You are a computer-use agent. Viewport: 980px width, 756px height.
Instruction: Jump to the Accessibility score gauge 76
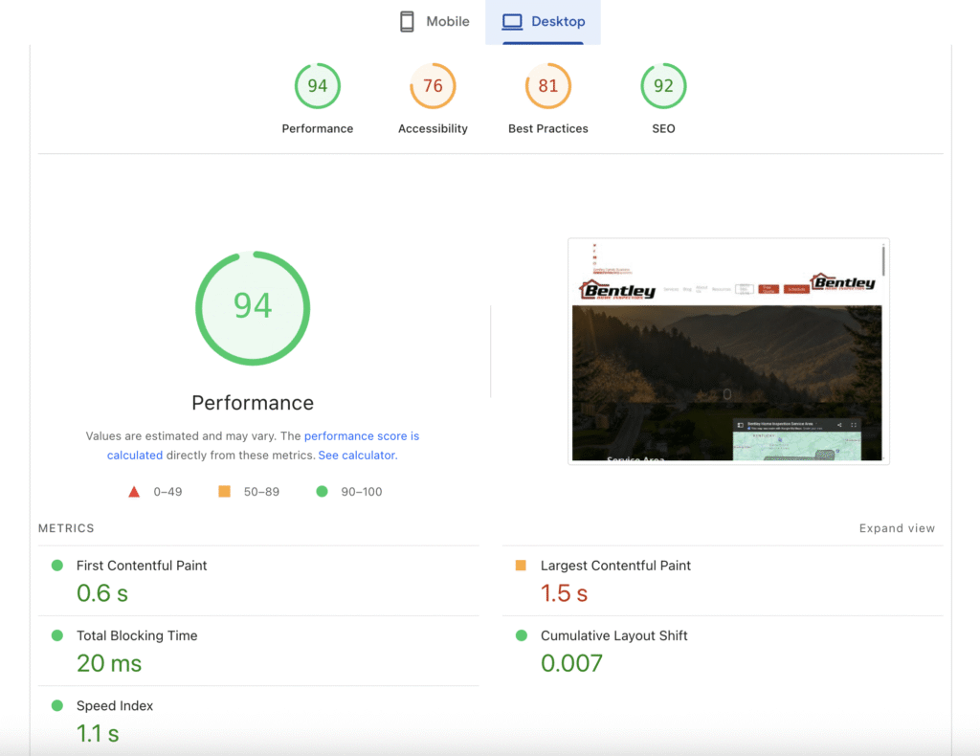433,86
